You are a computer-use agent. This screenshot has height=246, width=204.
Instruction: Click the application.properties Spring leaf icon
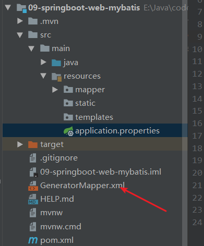(x=68, y=131)
